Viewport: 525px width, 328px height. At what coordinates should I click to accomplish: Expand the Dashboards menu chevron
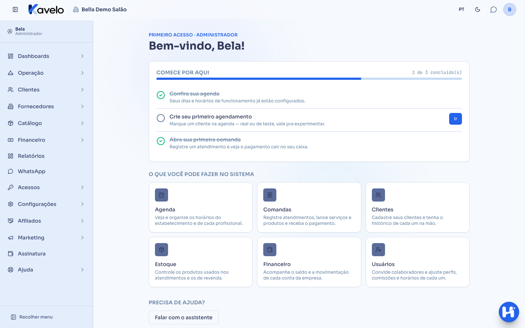[x=82, y=56]
